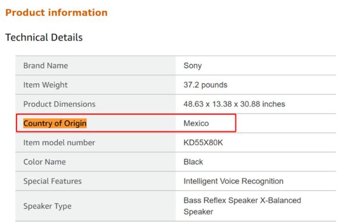355x222 pixels.
Task: Click the 37.2 pounds value
Action: pos(205,85)
